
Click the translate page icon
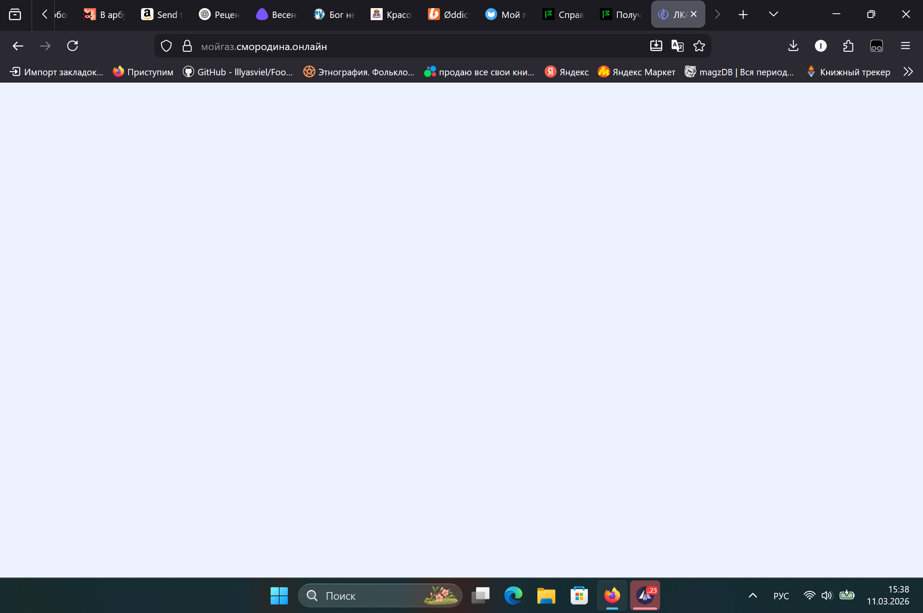(x=678, y=46)
